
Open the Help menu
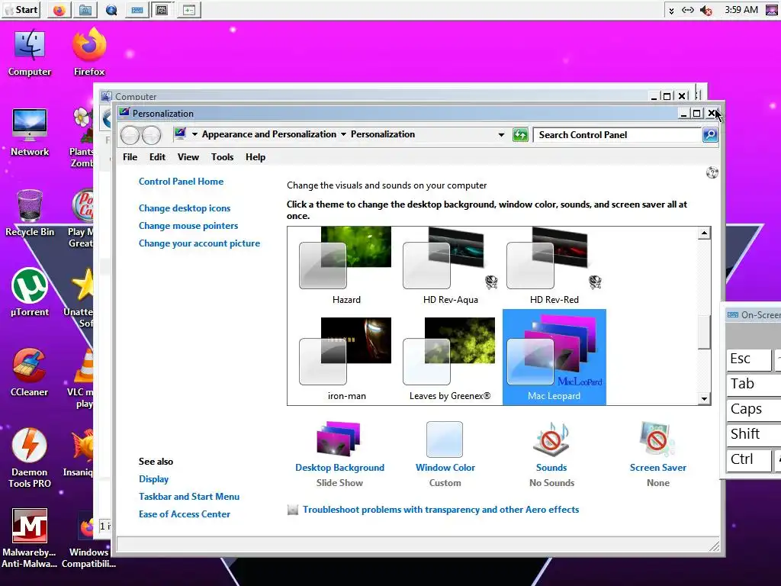(255, 157)
